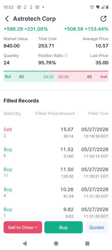Tap the green Buy button
112x250 pixels.
click(63, 227)
